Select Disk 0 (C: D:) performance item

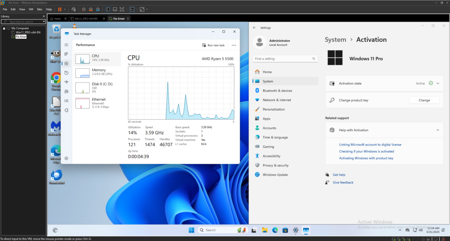point(97,87)
